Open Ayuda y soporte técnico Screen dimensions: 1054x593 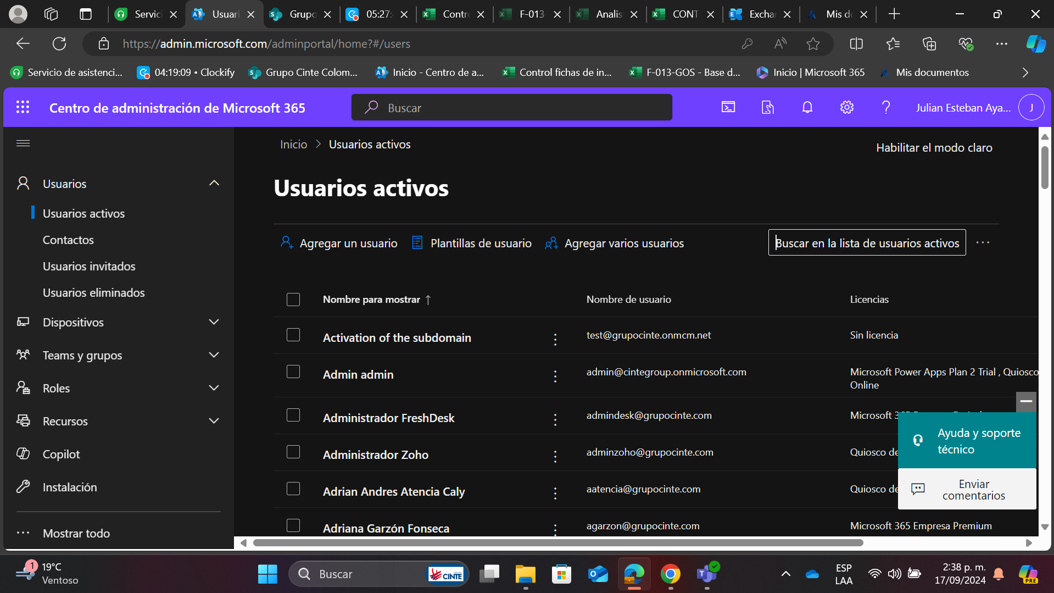pos(967,441)
